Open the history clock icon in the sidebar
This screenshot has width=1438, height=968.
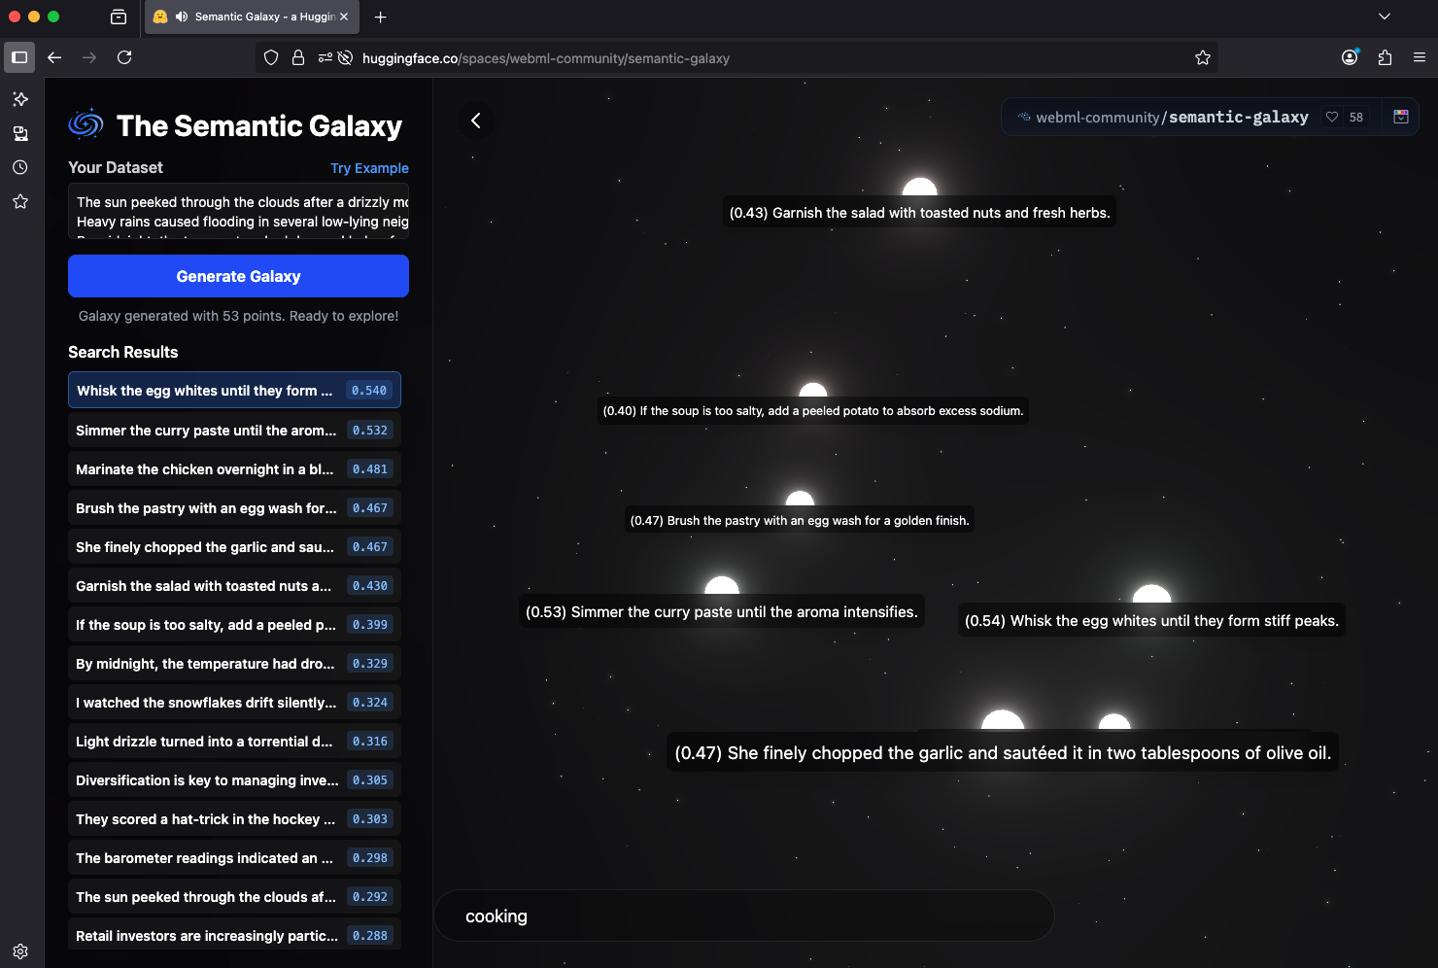click(19, 167)
